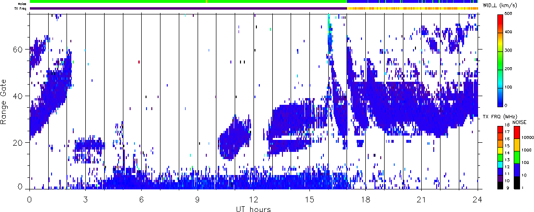Screen dimensions: 534x212
Task: Select the 3 tick on UT hours axis
Action: 85,198
